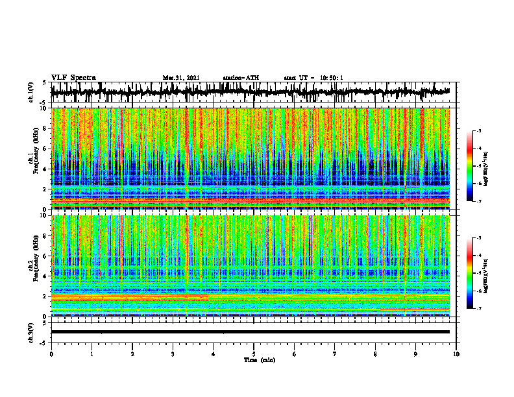This screenshot has height=397, width=514.
Task: Click the 'station=ATH' label
Action: tap(241, 78)
